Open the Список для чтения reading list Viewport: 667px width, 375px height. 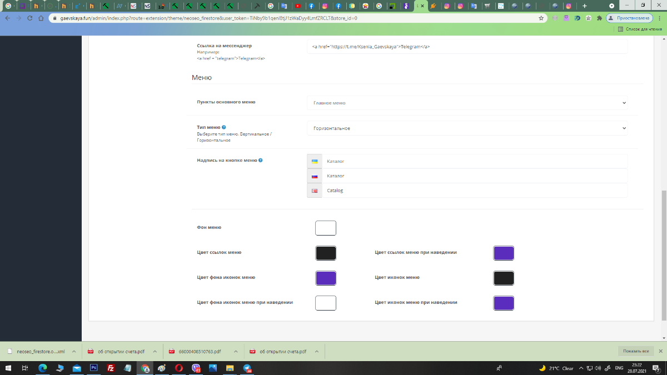(640, 29)
